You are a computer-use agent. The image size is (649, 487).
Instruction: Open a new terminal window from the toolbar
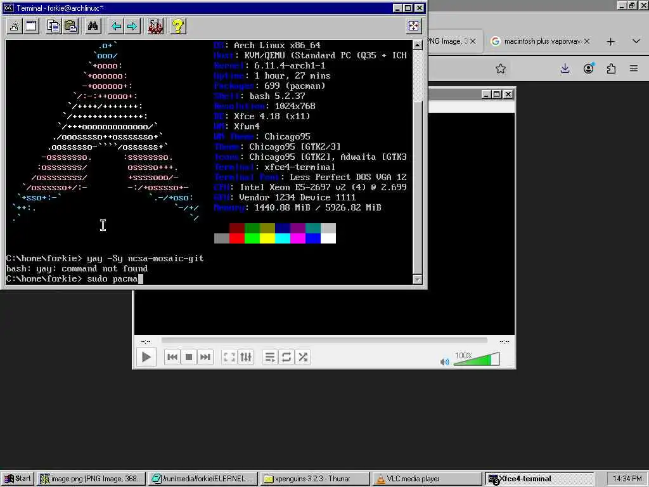(31, 27)
